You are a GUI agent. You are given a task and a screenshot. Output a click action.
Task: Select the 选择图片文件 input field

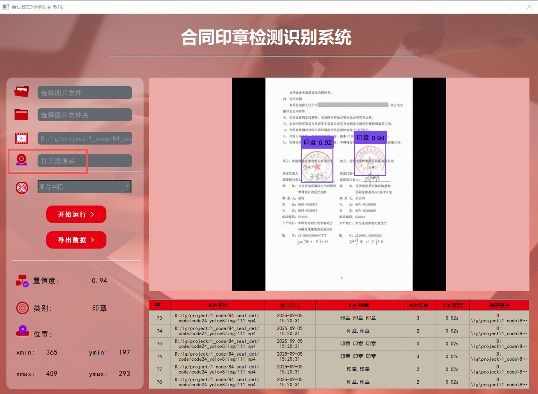[x=85, y=93]
